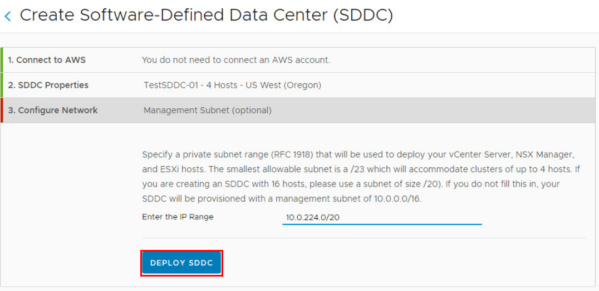Viewport: 599px width, 291px height.
Task: Collapse the Configure Network step
Action: click(x=53, y=110)
